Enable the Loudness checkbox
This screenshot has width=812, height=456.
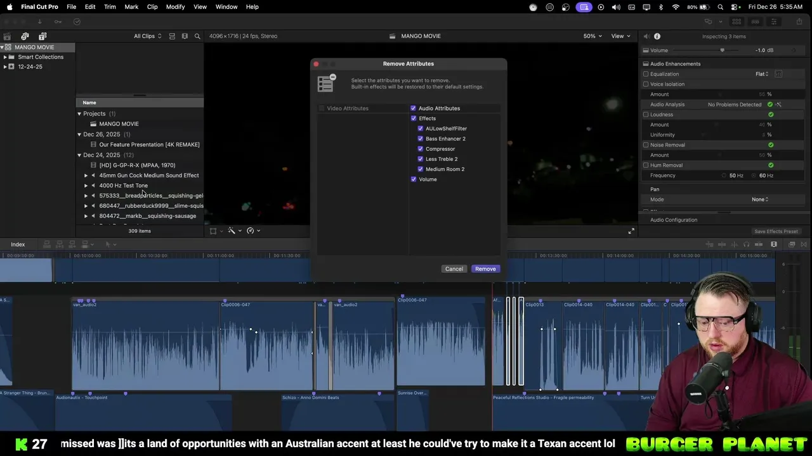point(646,115)
